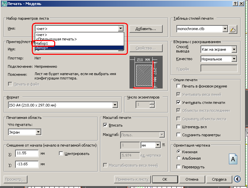Viewport: 248px width, 188px height.
Task: Select Набор1 from the page setup list
Action: [x=79, y=43]
